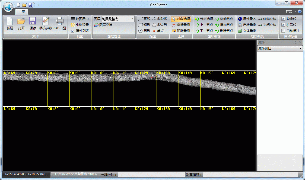
Task: Select the 矩形 rectangle tool
Action: click(x=144, y=25)
